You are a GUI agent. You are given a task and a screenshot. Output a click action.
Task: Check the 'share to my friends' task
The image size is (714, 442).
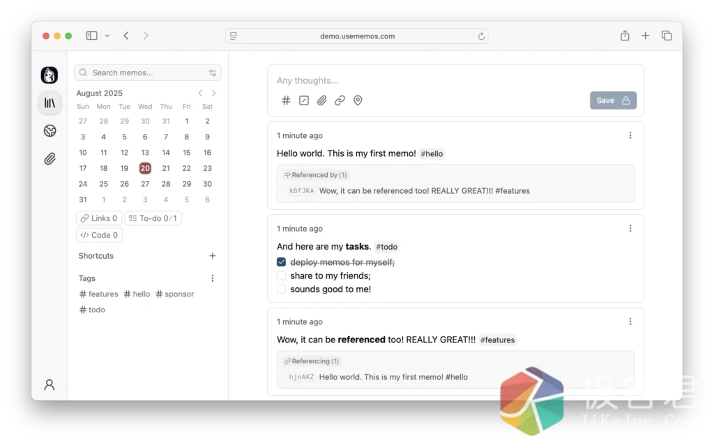[281, 275]
